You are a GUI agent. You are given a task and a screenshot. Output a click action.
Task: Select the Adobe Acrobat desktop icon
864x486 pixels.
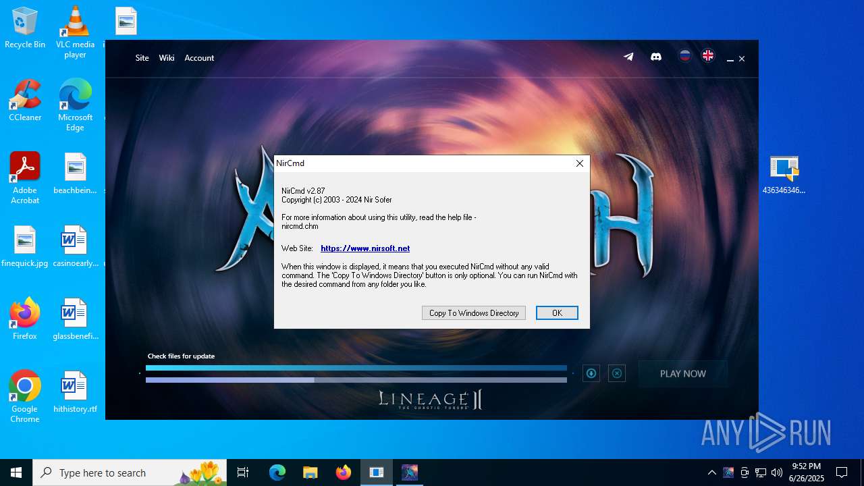tap(25, 178)
